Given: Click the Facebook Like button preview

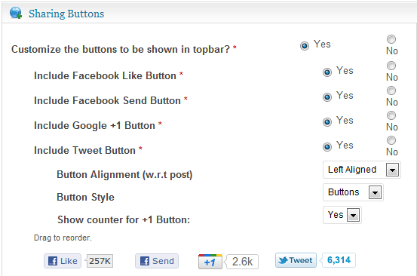Looking at the screenshot, I should pyautogui.click(x=63, y=261).
